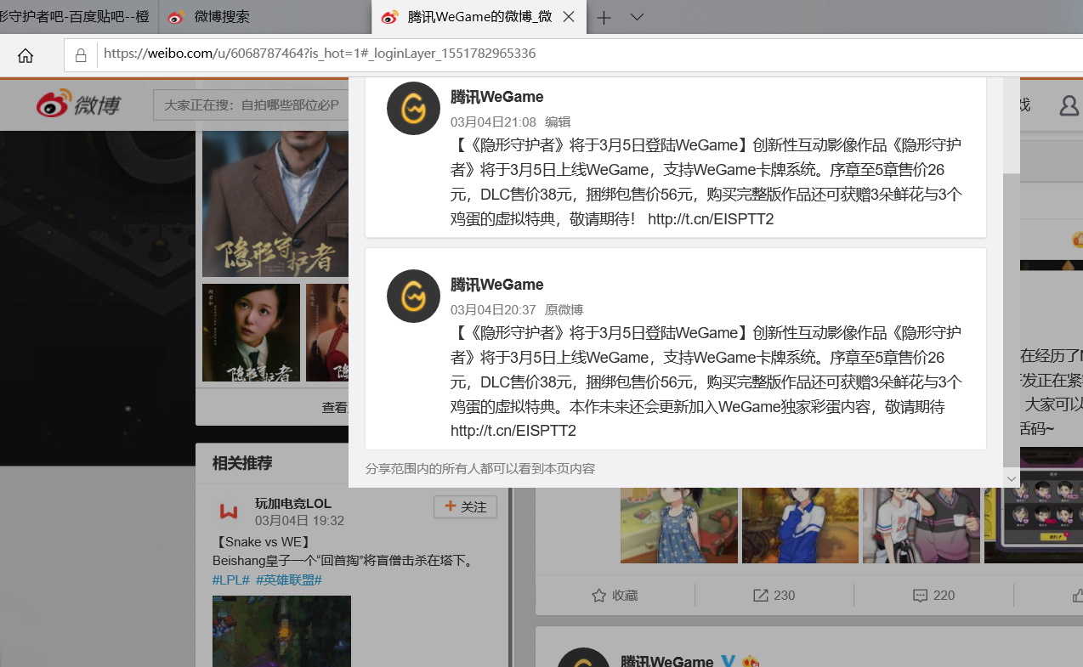Screen dimensions: 1083x667
Task: Open the Snake vs WE video thumbnail
Action: click(281, 631)
